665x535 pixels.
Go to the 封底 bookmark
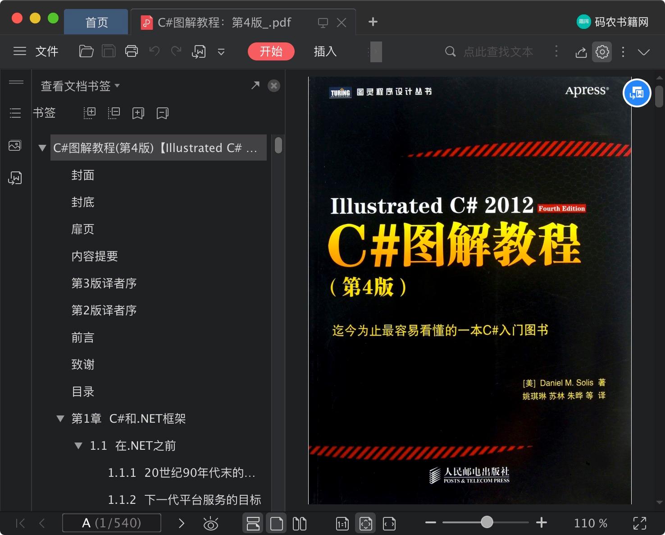click(x=83, y=202)
